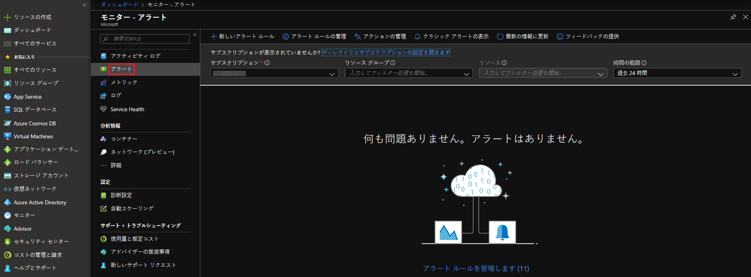
Task: Click the refresh icon in the toolbar
Action: click(x=500, y=37)
